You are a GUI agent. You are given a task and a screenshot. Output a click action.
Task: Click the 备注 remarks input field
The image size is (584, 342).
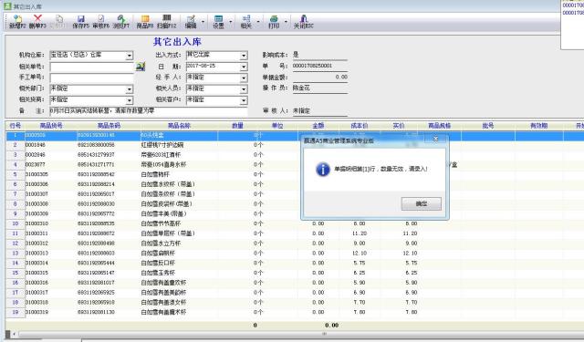coord(148,111)
